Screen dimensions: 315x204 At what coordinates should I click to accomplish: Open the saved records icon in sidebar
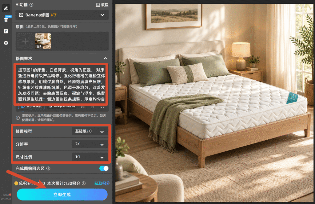(x=6, y=31)
